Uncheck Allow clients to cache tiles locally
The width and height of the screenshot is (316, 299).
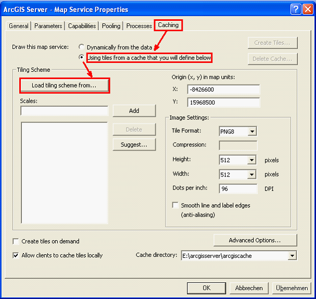(16, 255)
